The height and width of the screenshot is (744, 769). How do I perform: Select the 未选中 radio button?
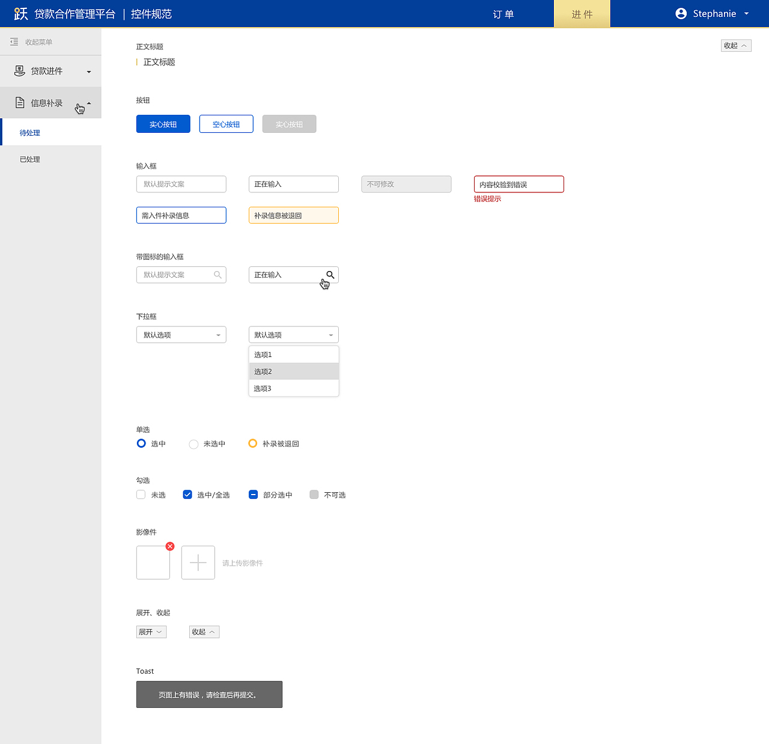[193, 444]
